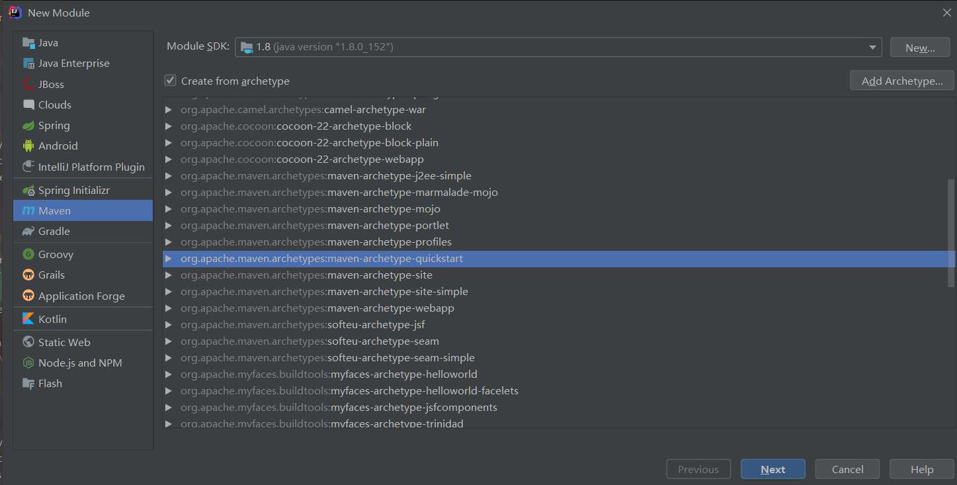The height and width of the screenshot is (485, 957).
Task: Click the Java Enterprise icon
Action: point(28,64)
